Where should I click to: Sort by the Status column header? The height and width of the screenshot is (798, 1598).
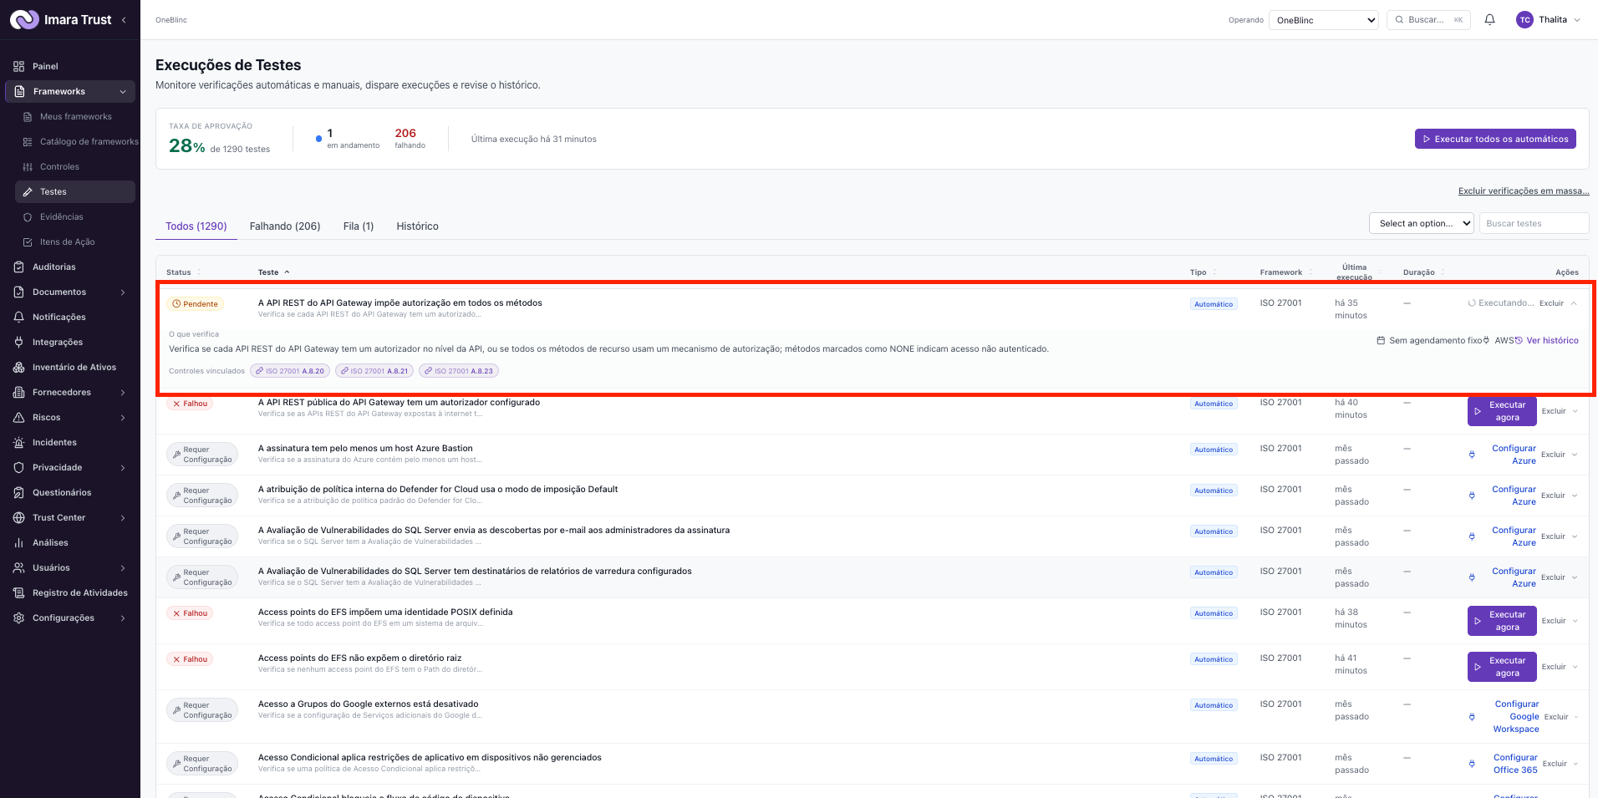(183, 272)
